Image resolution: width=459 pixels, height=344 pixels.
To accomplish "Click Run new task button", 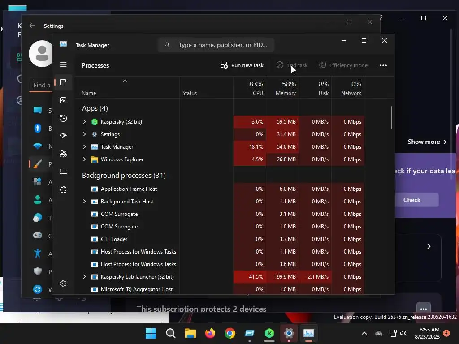I will [x=242, y=65].
